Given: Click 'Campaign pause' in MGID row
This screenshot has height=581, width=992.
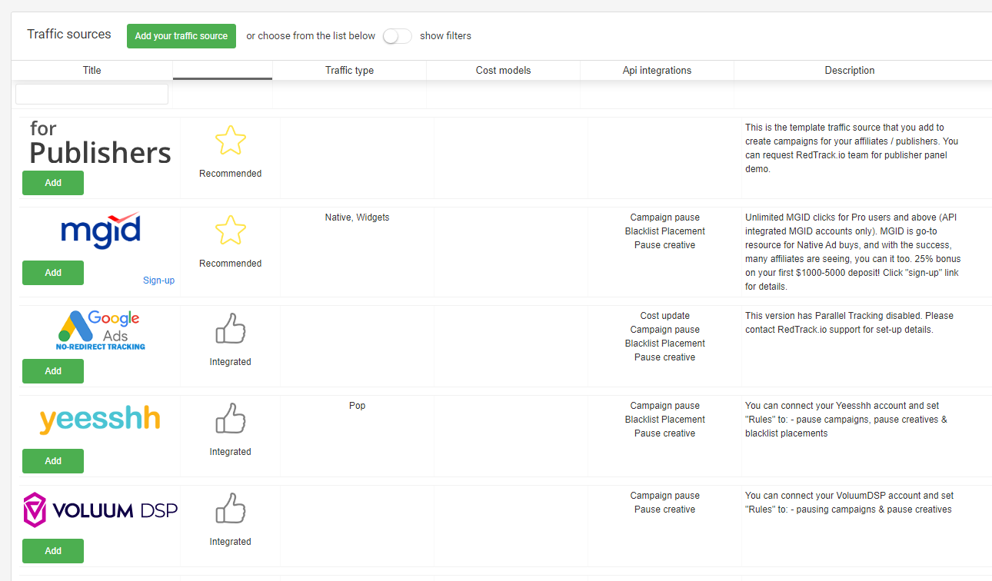Looking at the screenshot, I should (x=665, y=217).
